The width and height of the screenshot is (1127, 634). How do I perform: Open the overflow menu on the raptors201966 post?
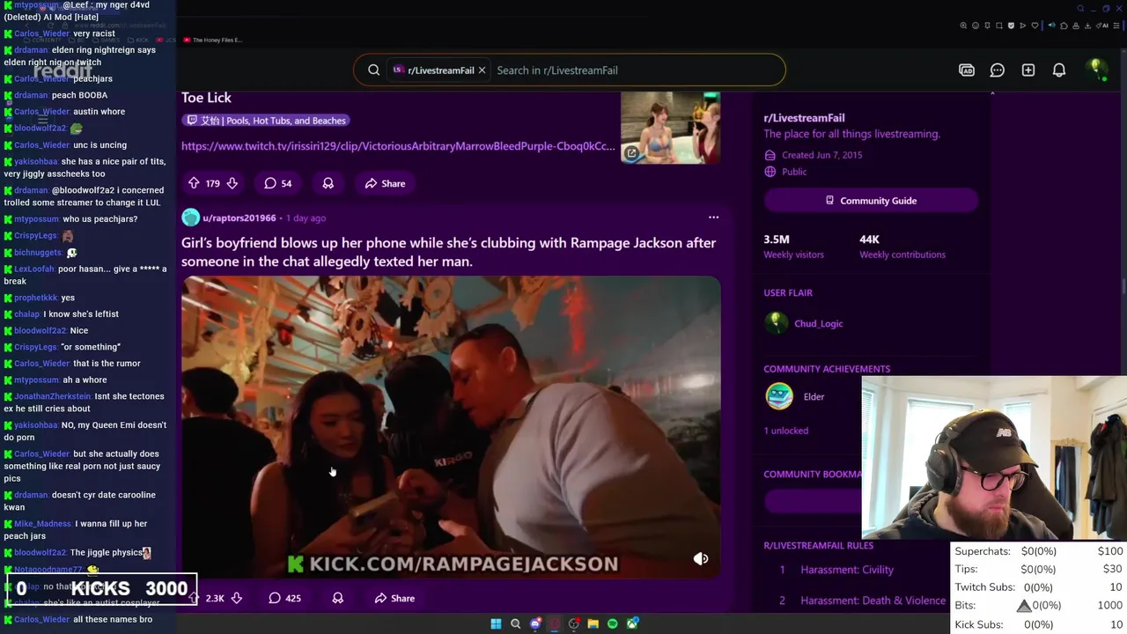tap(713, 217)
